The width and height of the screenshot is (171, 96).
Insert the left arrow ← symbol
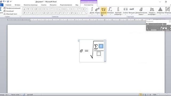pyautogui.click(x=48, y=9)
